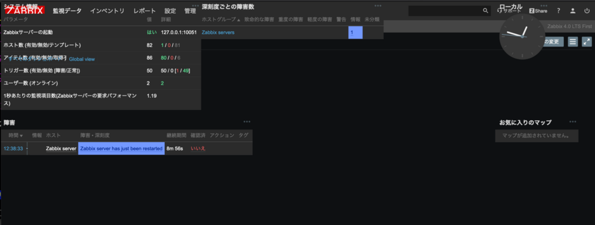The height and width of the screenshot is (225, 595).
Task: Click the Zabbixサーバーの起動 parameter row
Action: (101, 32)
